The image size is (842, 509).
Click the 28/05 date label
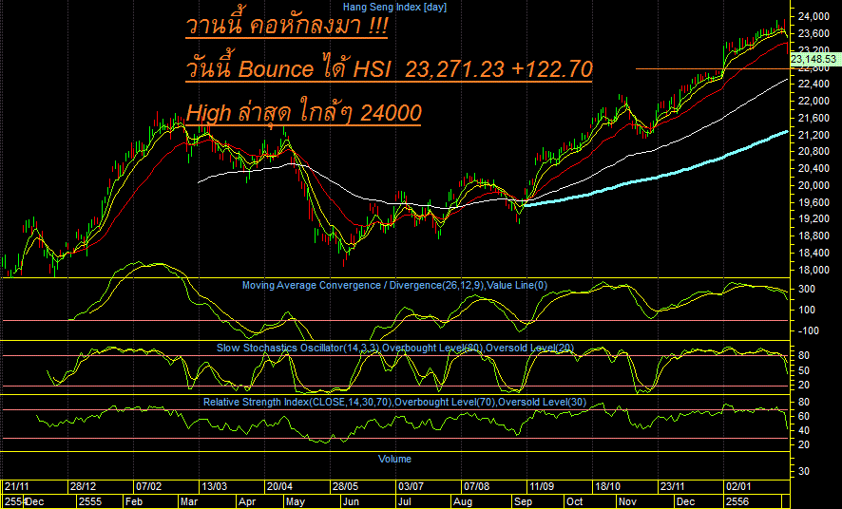[x=345, y=486]
